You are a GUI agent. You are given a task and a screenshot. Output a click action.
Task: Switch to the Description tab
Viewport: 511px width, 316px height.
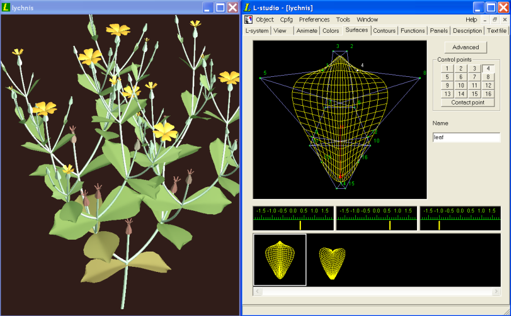(467, 31)
